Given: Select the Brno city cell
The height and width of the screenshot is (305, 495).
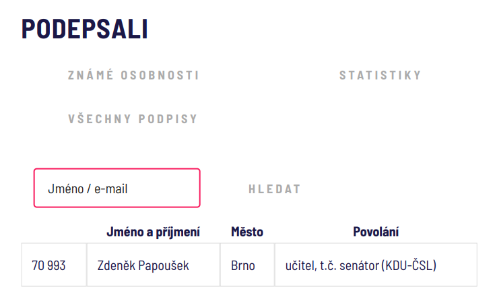Looking at the screenshot, I should (247, 265).
